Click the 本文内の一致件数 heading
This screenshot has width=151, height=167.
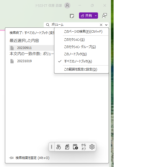coord(32,54)
